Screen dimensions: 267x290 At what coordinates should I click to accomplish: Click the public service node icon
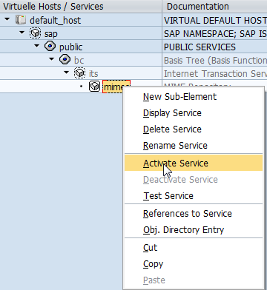(x=50, y=47)
